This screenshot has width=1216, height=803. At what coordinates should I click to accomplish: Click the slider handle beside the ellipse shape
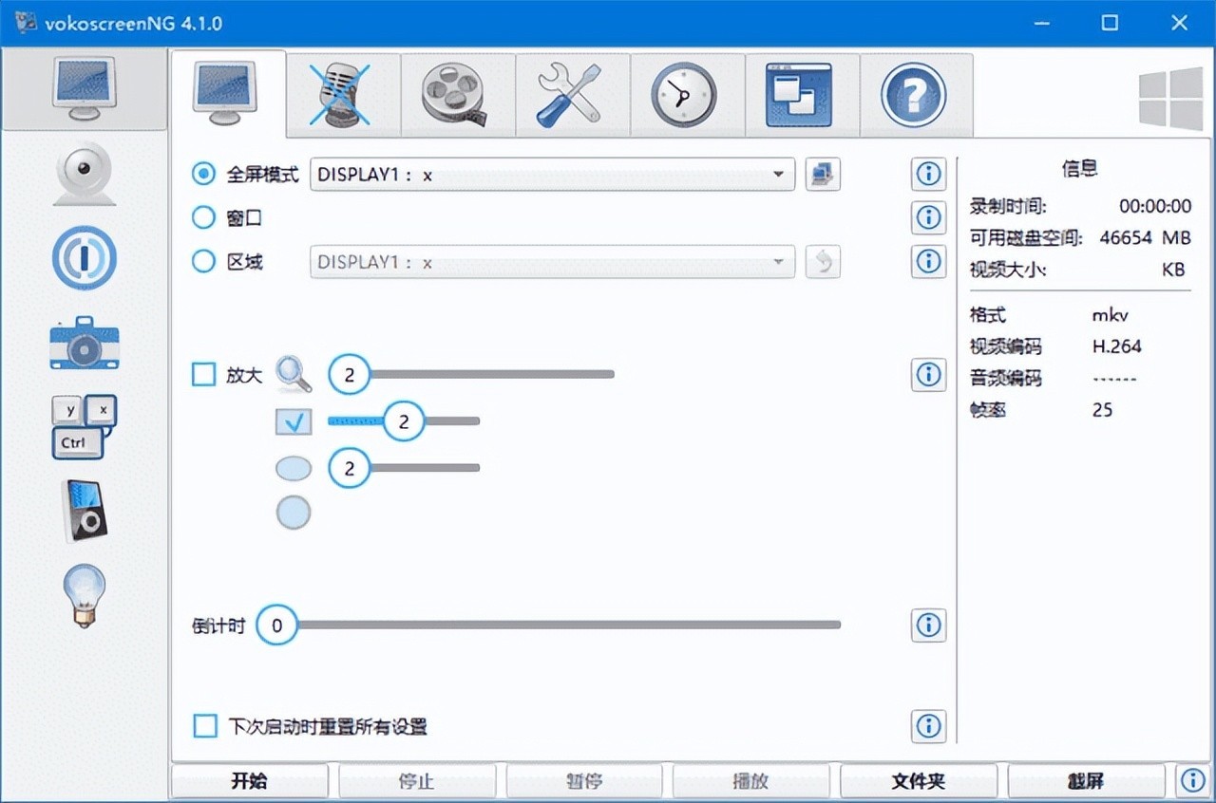[x=350, y=467]
